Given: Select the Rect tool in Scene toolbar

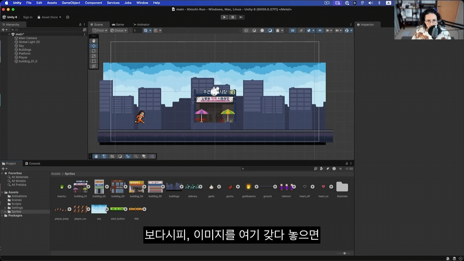Looking at the screenshot, I should [x=94, y=61].
